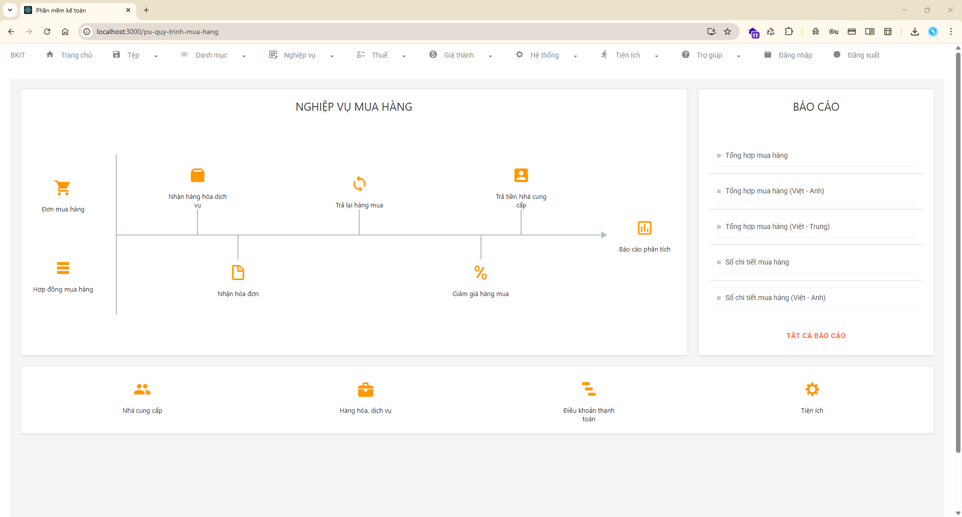Expand the Nghiệp vụ dropdown arrow

click(x=332, y=56)
